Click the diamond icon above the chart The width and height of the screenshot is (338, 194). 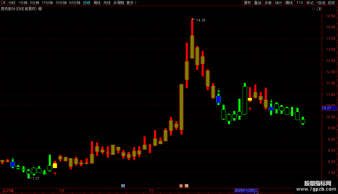coord(313,9)
